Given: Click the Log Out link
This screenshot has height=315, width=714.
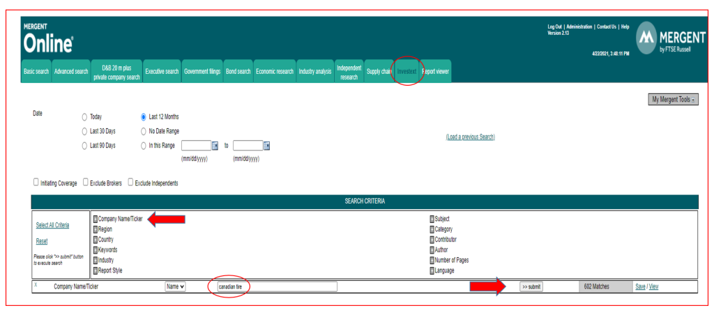Looking at the screenshot, I should (554, 27).
